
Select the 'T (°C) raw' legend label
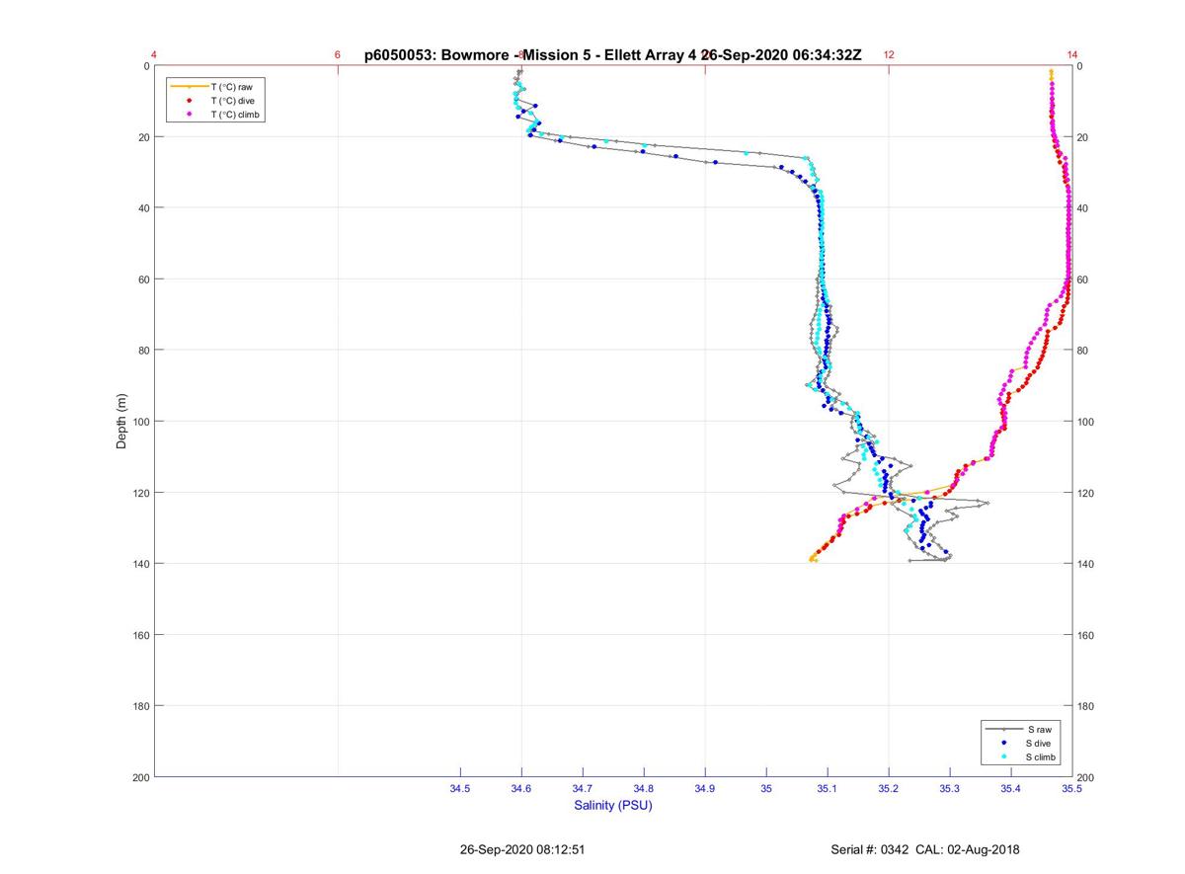point(232,87)
